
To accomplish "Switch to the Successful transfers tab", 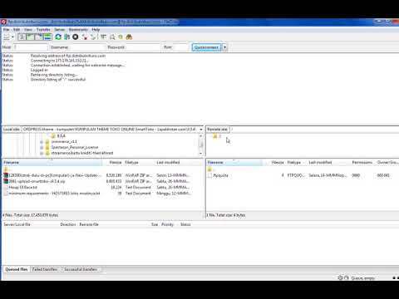I will click(81, 269).
